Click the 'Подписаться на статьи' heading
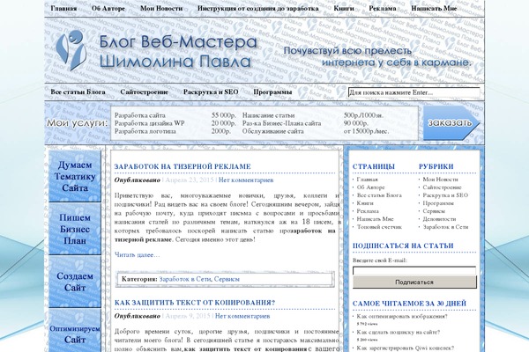The height and width of the screenshot is (352, 529). pos(403,246)
